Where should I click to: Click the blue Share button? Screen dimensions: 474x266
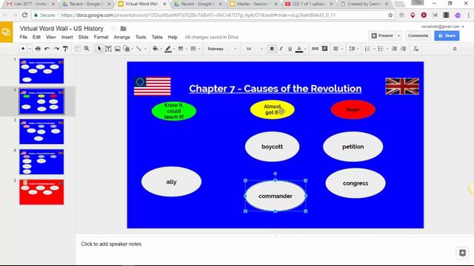447,35
